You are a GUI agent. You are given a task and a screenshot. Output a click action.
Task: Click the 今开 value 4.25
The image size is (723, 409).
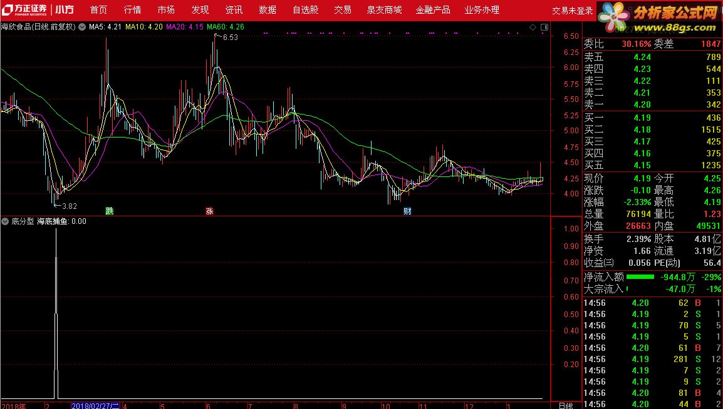click(712, 178)
